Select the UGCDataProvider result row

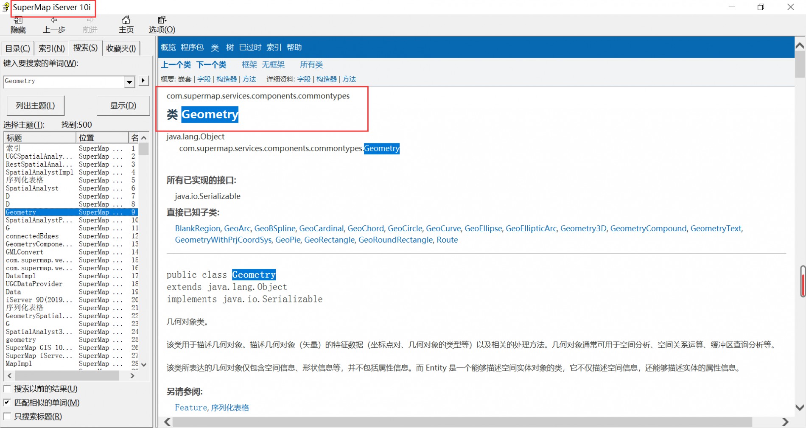(71, 284)
